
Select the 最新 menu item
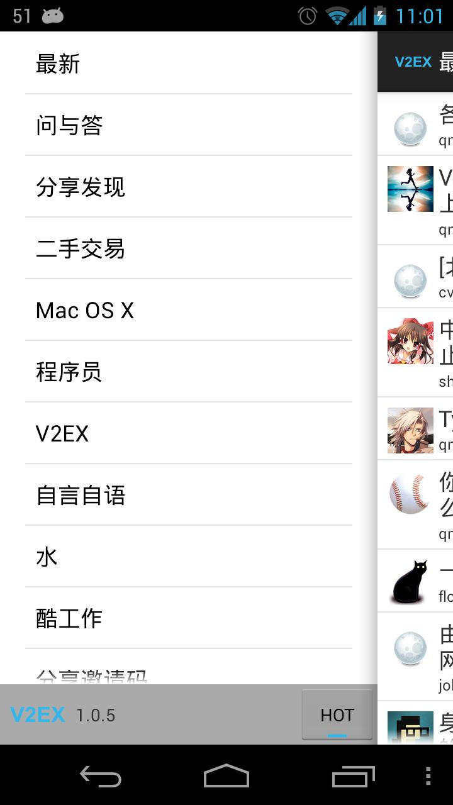[189, 64]
